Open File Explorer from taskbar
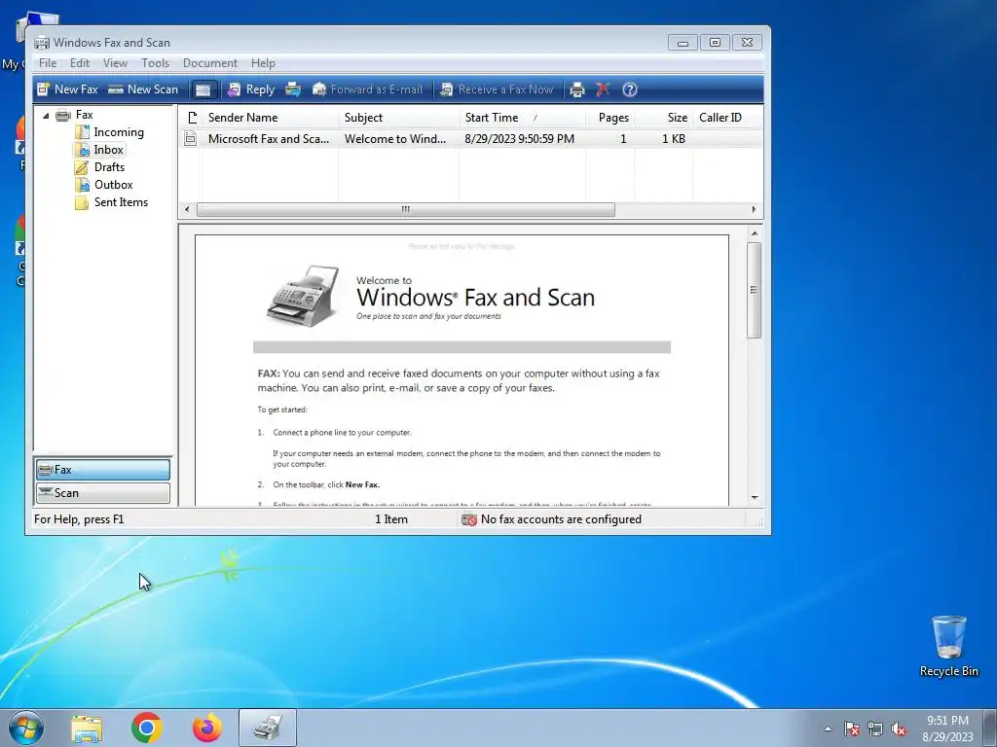Image resolution: width=997 pixels, height=747 pixels. (87, 729)
